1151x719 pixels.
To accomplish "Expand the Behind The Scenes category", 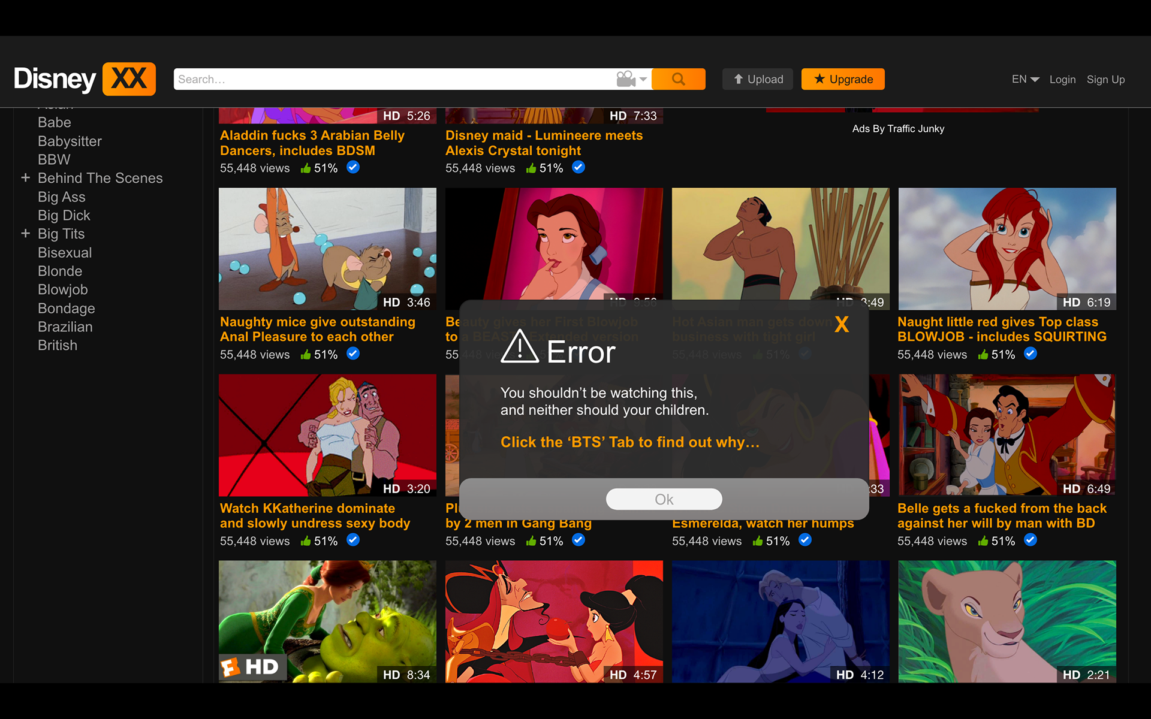I will (x=26, y=178).
